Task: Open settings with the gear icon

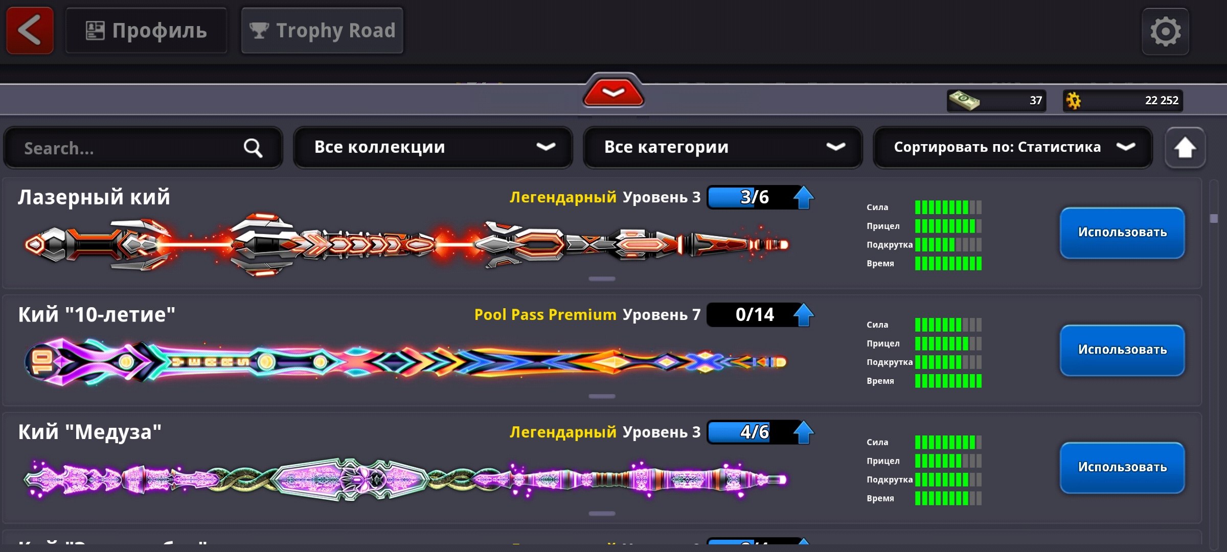Action: [1165, 32]
